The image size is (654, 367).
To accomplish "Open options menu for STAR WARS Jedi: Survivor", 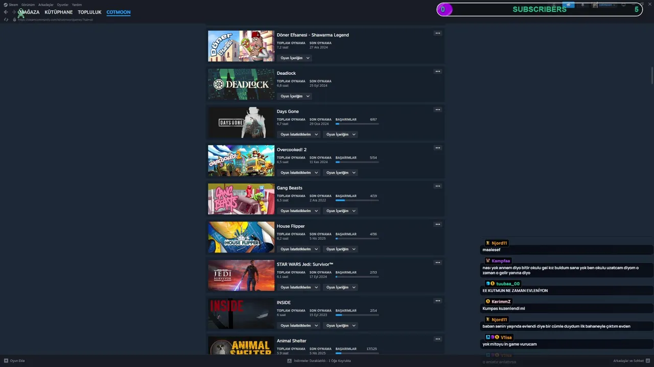I will [437, 263].
